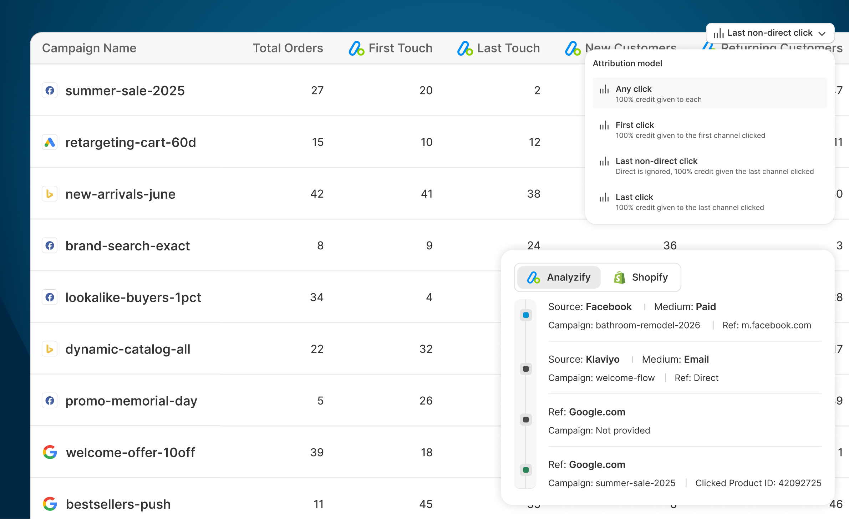Viewport: 849px width, 519px height.
Task: Click the Google icon beside welcome-offer-10off
Action: [50, 452]
